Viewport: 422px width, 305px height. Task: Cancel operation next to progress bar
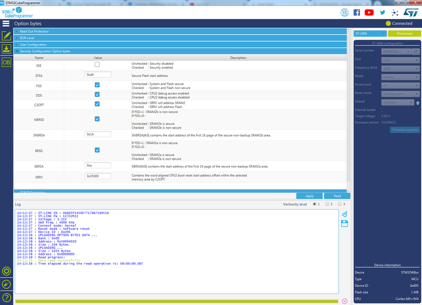click(345, 301)
